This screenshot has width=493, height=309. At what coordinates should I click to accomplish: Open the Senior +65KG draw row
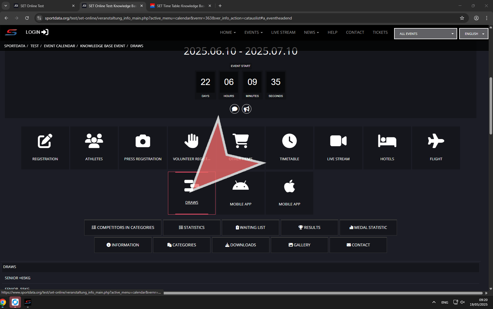click(17, 278)
